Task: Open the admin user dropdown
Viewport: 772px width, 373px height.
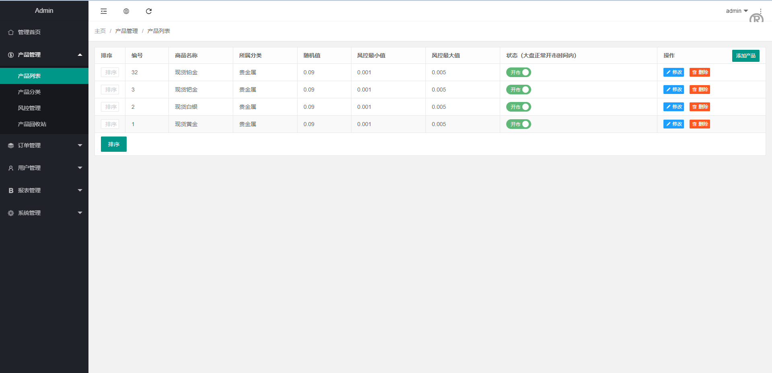Action: [737, 11]
